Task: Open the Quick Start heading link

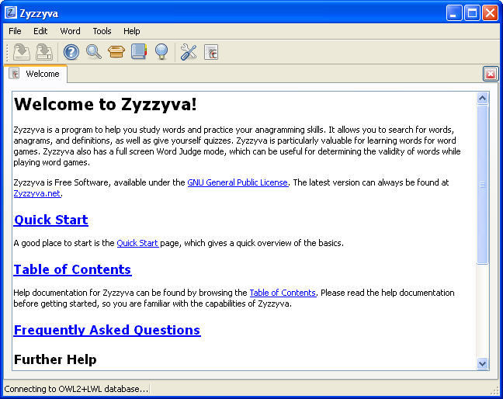Action: click(x=51, y=220)
